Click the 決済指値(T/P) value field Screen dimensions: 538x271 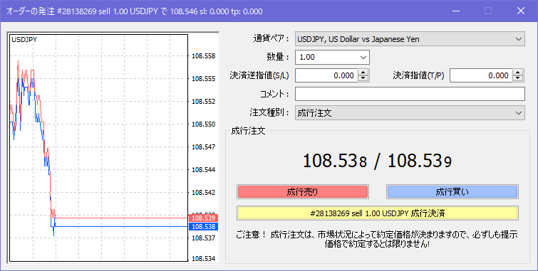[481, 75]
